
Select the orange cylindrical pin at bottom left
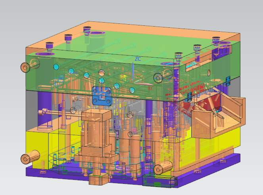30,157
